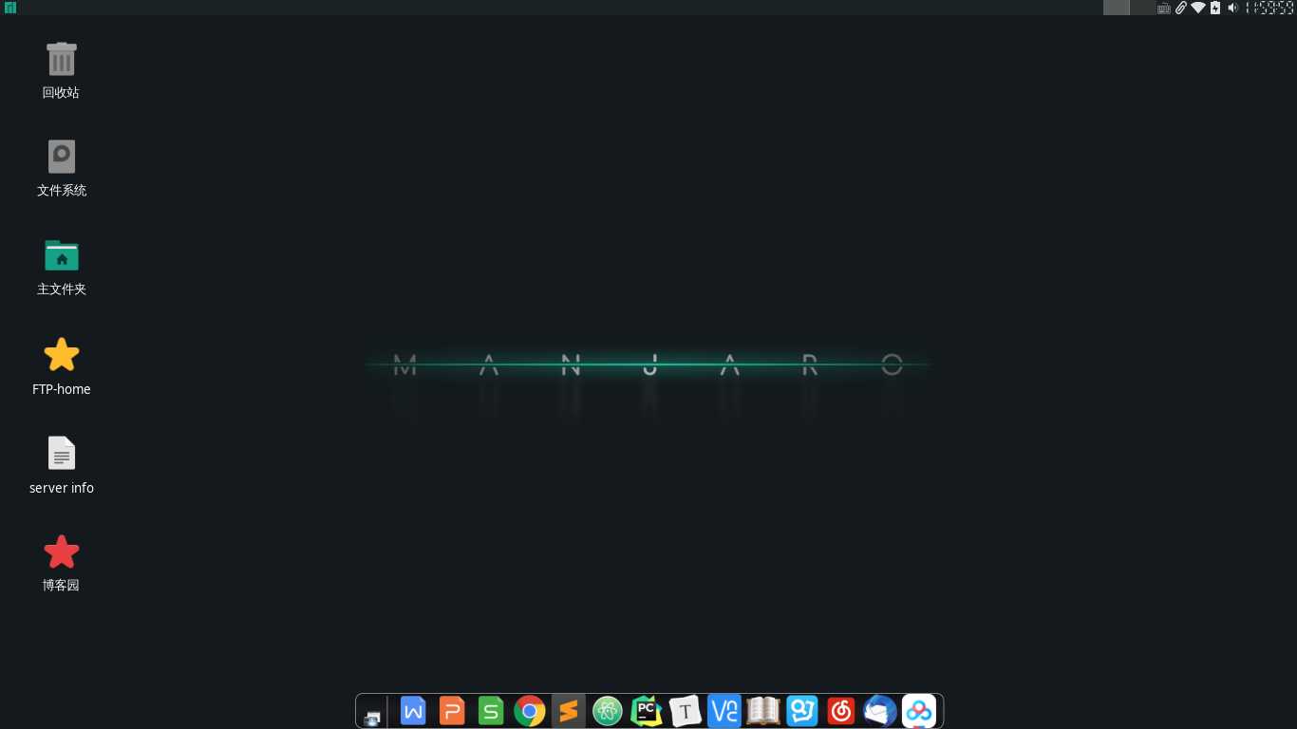Select the FTP-home label text
The width and height of the screenshot is (1297, 729).
click(x=62, y=389)
